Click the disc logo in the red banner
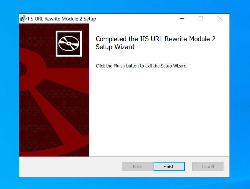The image size is (250, 189). pos(69,43)
